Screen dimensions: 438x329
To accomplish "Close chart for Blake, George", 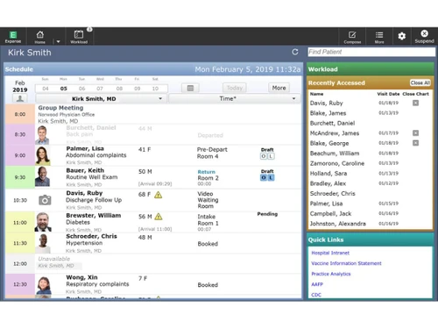I will (415, 143).
